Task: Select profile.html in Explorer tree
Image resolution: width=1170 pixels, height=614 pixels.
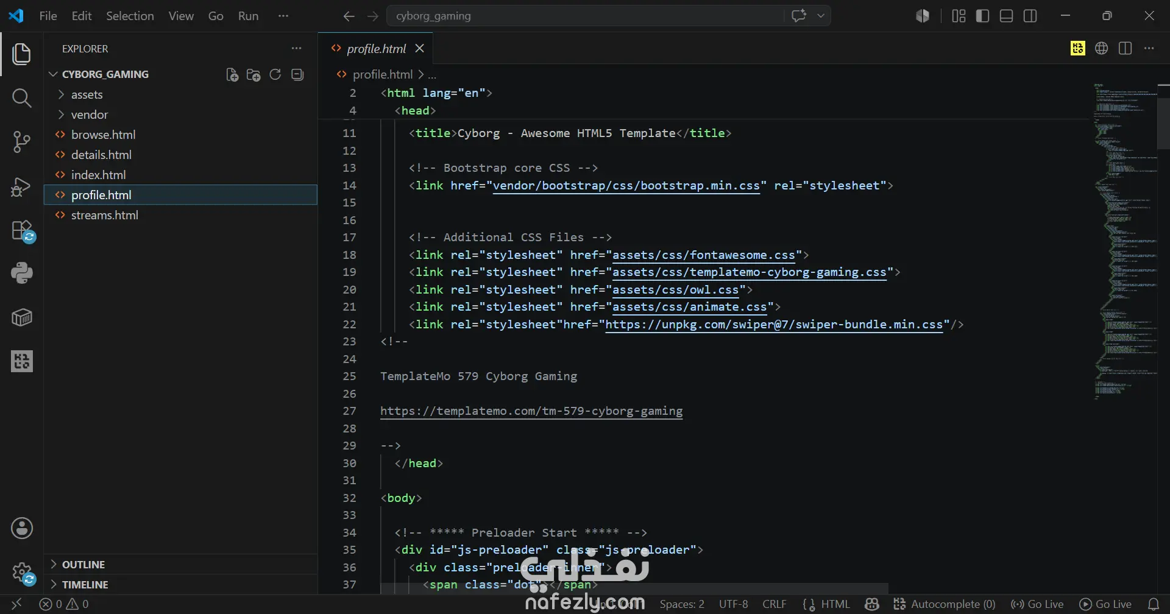Action: [180, 195]
